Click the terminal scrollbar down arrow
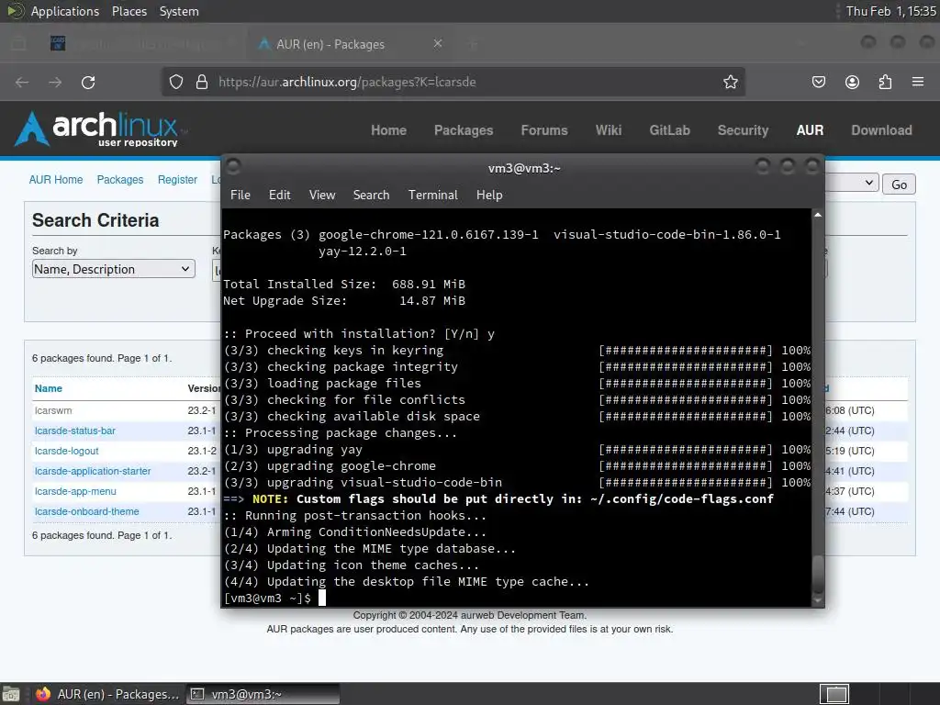 tap(818, 600)
